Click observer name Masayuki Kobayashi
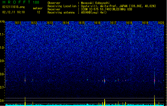Image resolution: width=167 pixels, height=106 pixels. pos(95,3)
